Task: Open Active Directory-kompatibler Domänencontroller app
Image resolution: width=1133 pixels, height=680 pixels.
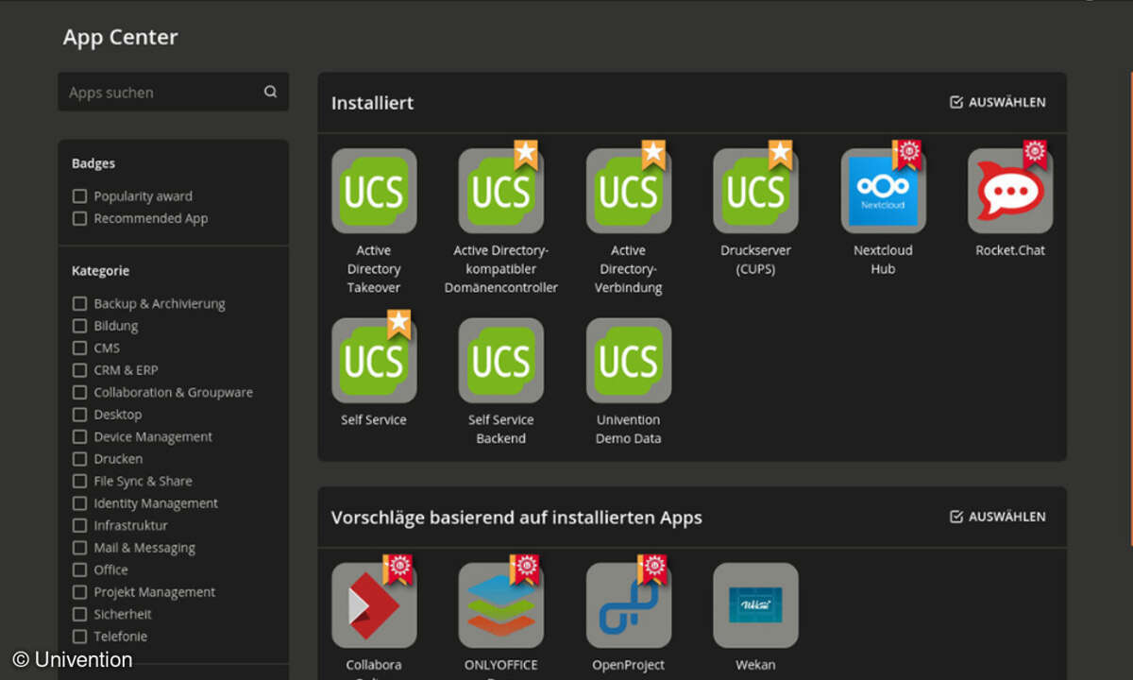Action: pos(501,191)
